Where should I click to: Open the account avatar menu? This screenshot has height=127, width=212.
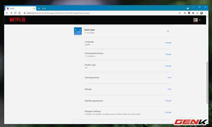[x=197, y=20]
